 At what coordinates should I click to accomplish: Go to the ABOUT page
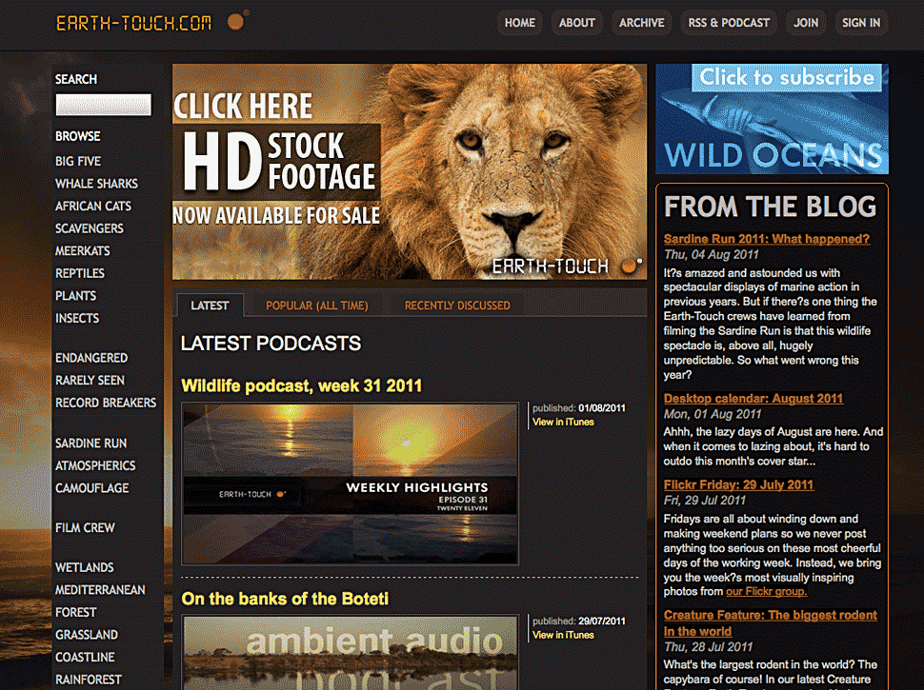point(577,23)
